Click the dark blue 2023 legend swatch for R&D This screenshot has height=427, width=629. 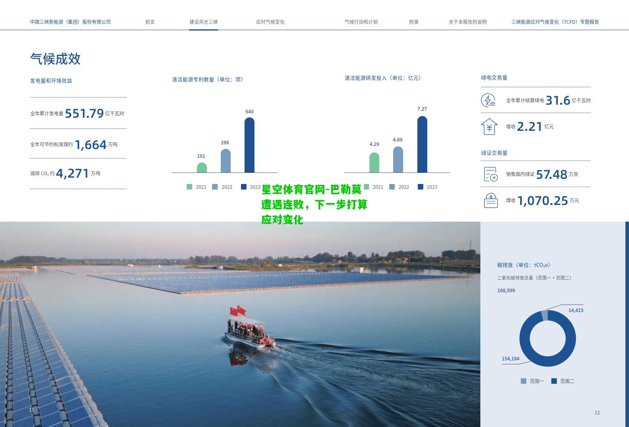coord(421,187)
